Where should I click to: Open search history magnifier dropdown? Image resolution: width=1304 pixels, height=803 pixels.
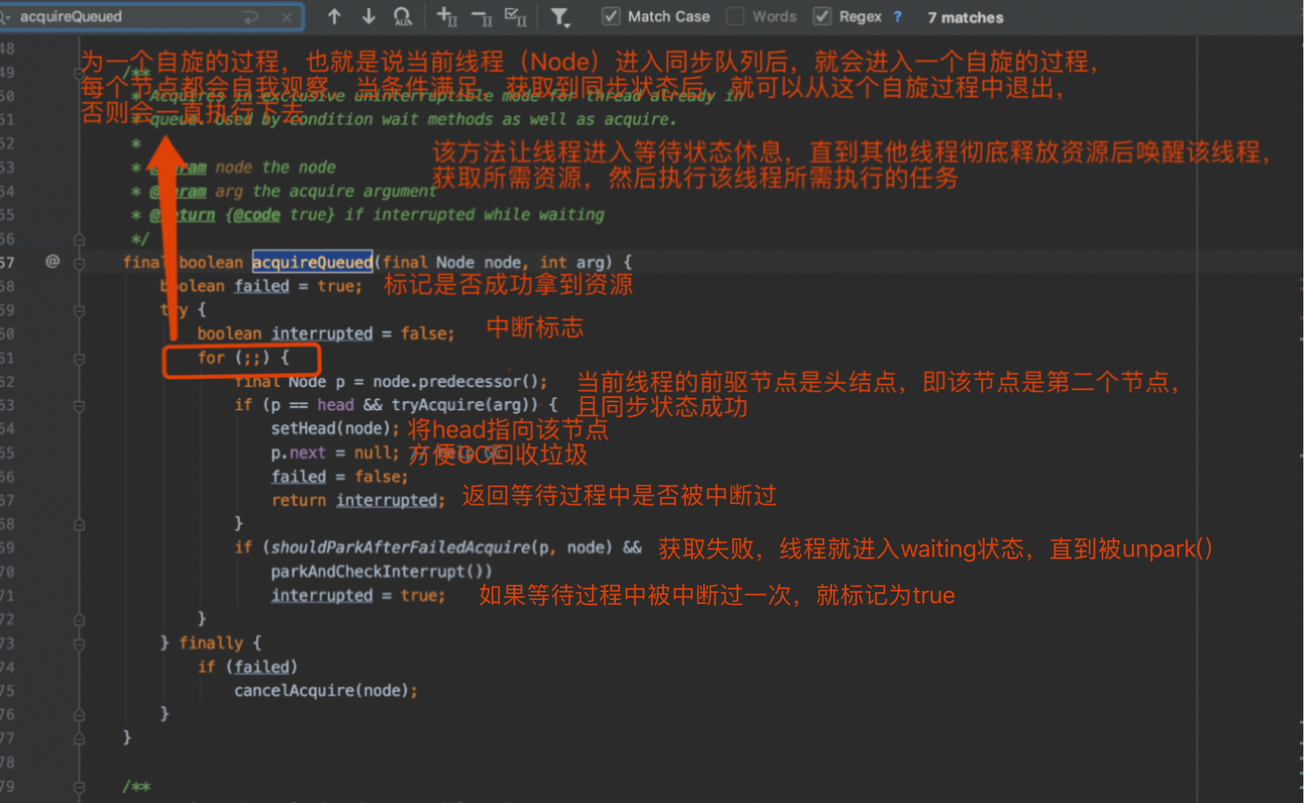5,17
